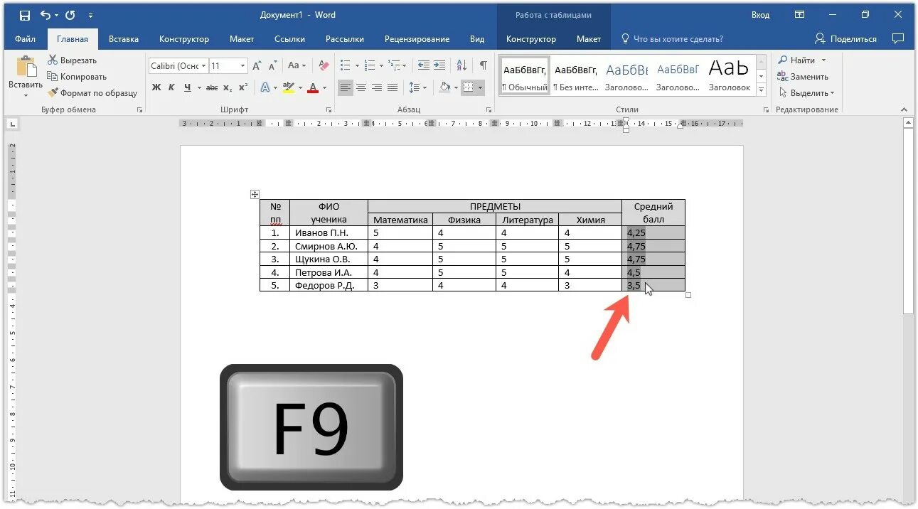918x509 pixels.
Task: Switch to the Рассылки tab
Action: [345, 39]
